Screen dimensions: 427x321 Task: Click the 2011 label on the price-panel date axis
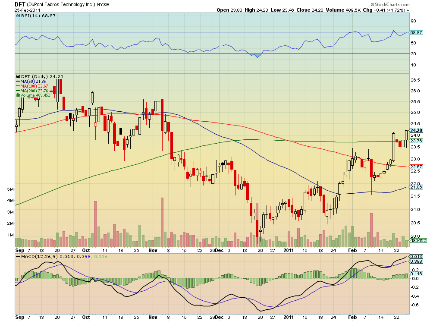pyautogui.click(x=289, y=250)
